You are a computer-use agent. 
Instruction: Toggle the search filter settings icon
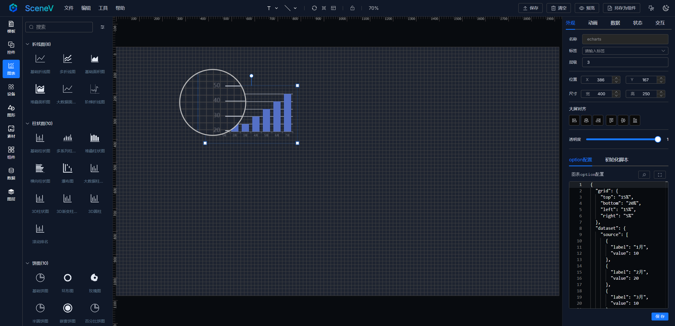[103, 27]
